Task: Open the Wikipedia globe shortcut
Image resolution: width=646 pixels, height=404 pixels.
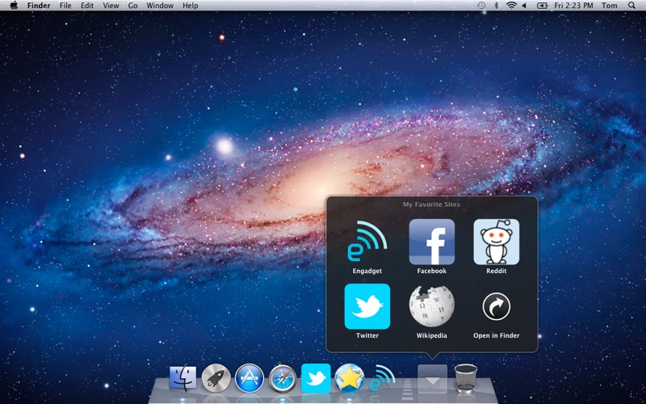Action: [432, 306]
